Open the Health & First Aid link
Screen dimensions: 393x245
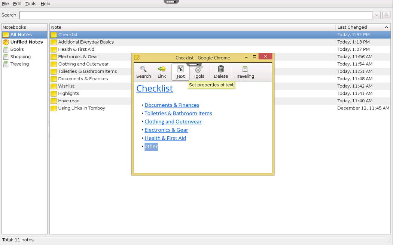pos(165,138)
